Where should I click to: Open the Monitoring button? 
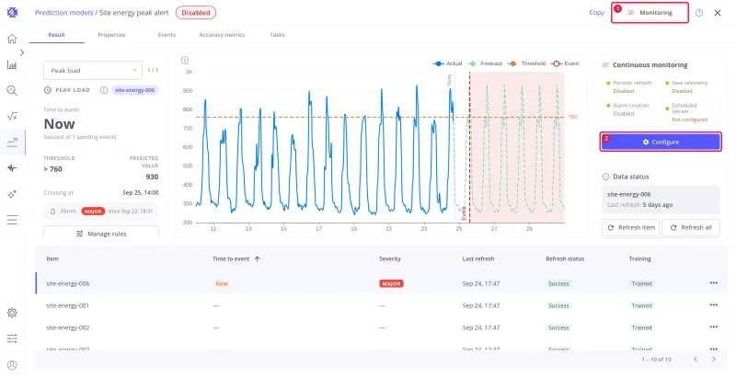pos(650,13)
